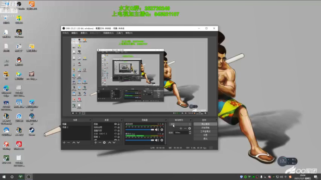321x180 pixels.
Task: Open the 查看(V) menu in OBS
Action: (84, 33)
